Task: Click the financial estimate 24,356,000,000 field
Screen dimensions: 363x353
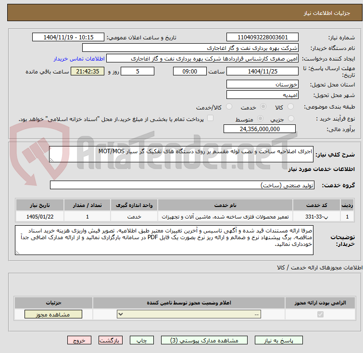Action: click(260, 129)
